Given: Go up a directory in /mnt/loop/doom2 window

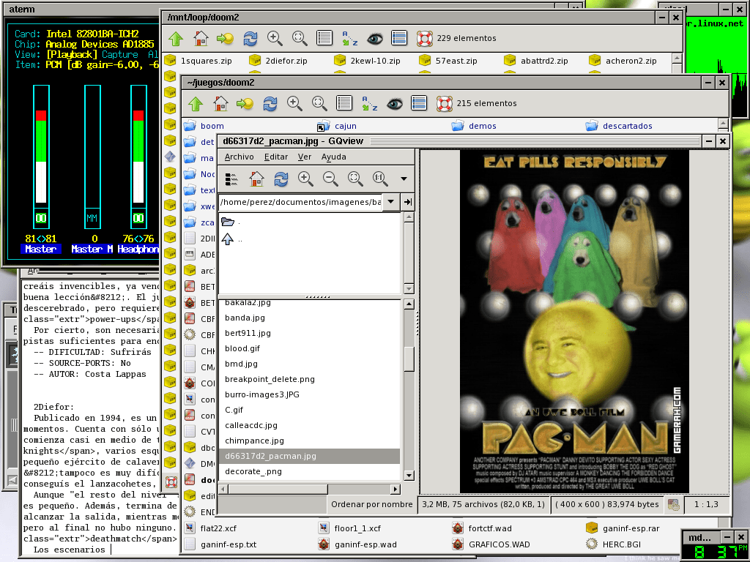Looking at the screenshot, I should click(x=176, y=38).
